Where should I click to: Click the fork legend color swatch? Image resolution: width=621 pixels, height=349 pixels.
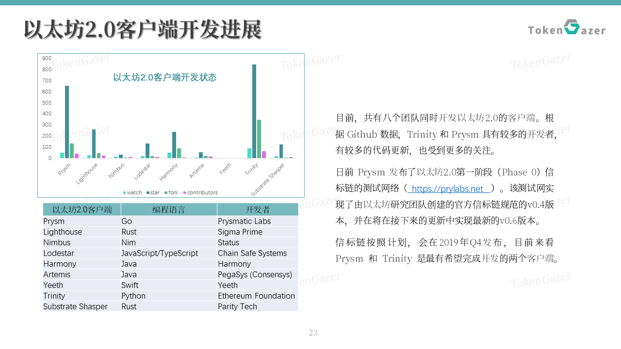[x=165, y=193]
